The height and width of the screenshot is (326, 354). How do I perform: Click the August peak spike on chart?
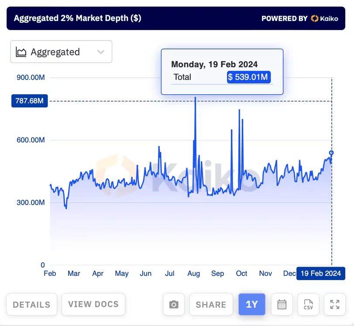(x=195, y=99)
